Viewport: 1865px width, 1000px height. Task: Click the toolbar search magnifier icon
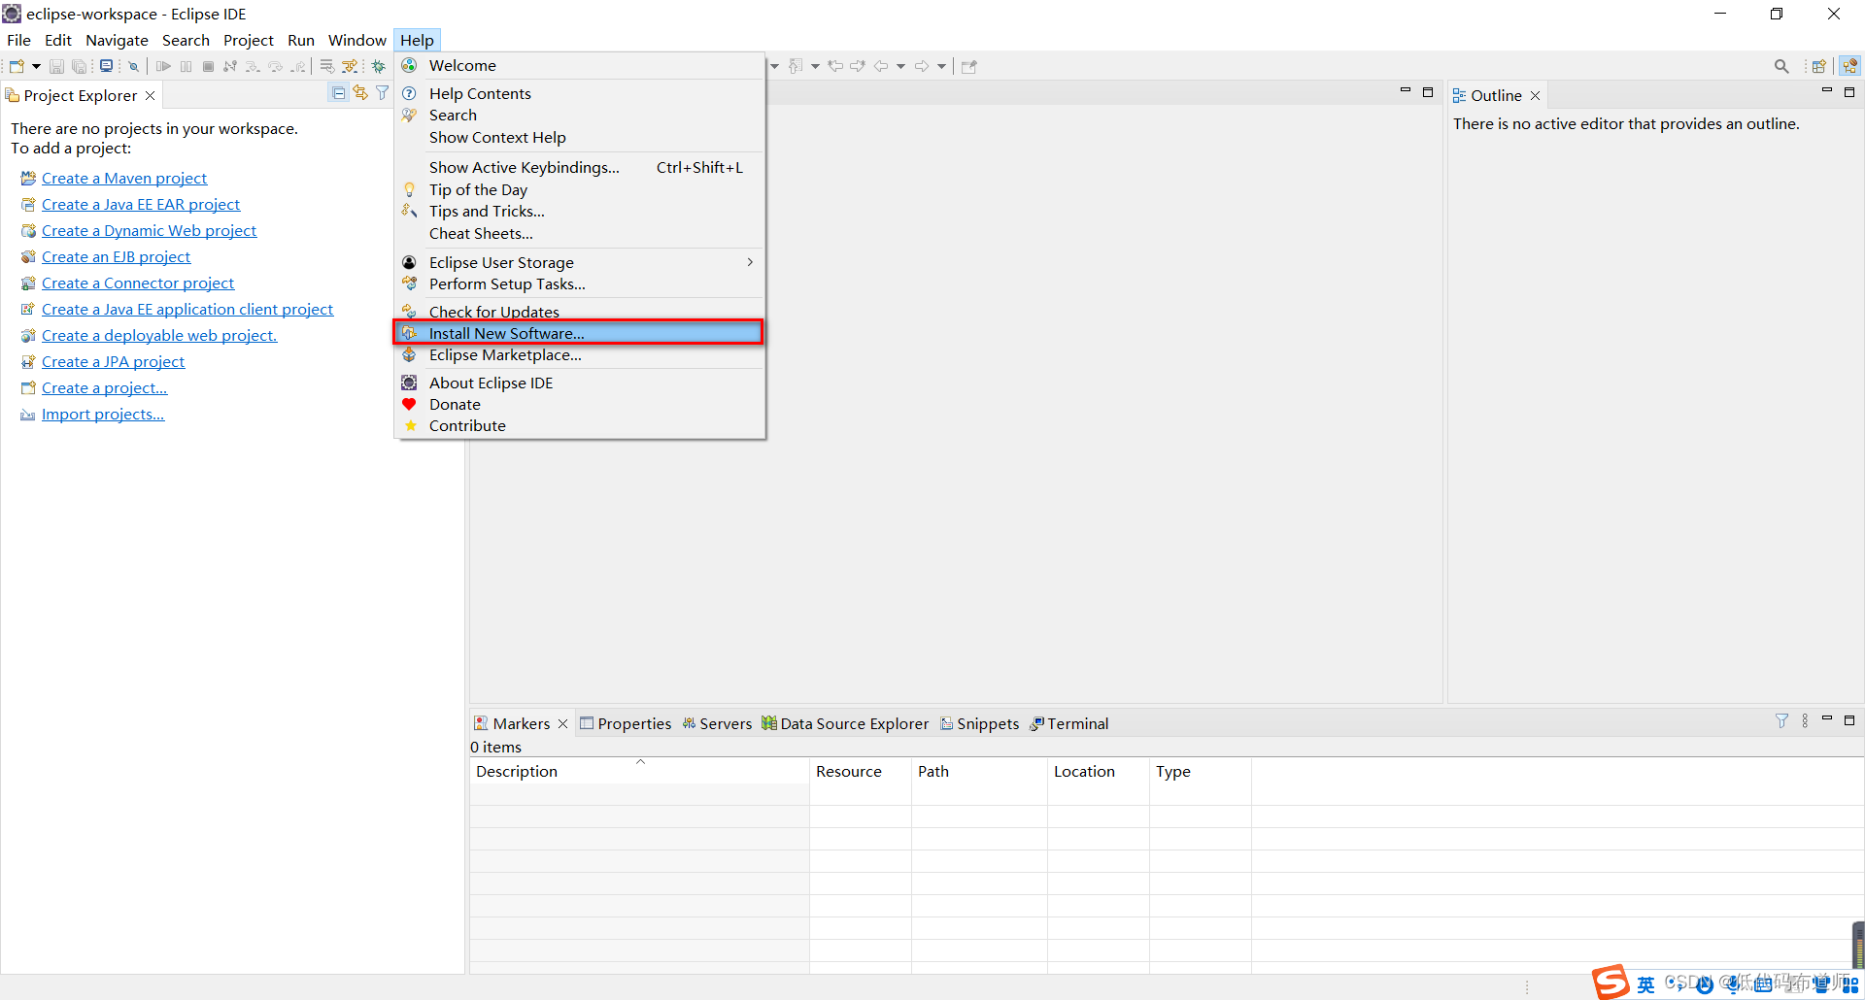1781,66
